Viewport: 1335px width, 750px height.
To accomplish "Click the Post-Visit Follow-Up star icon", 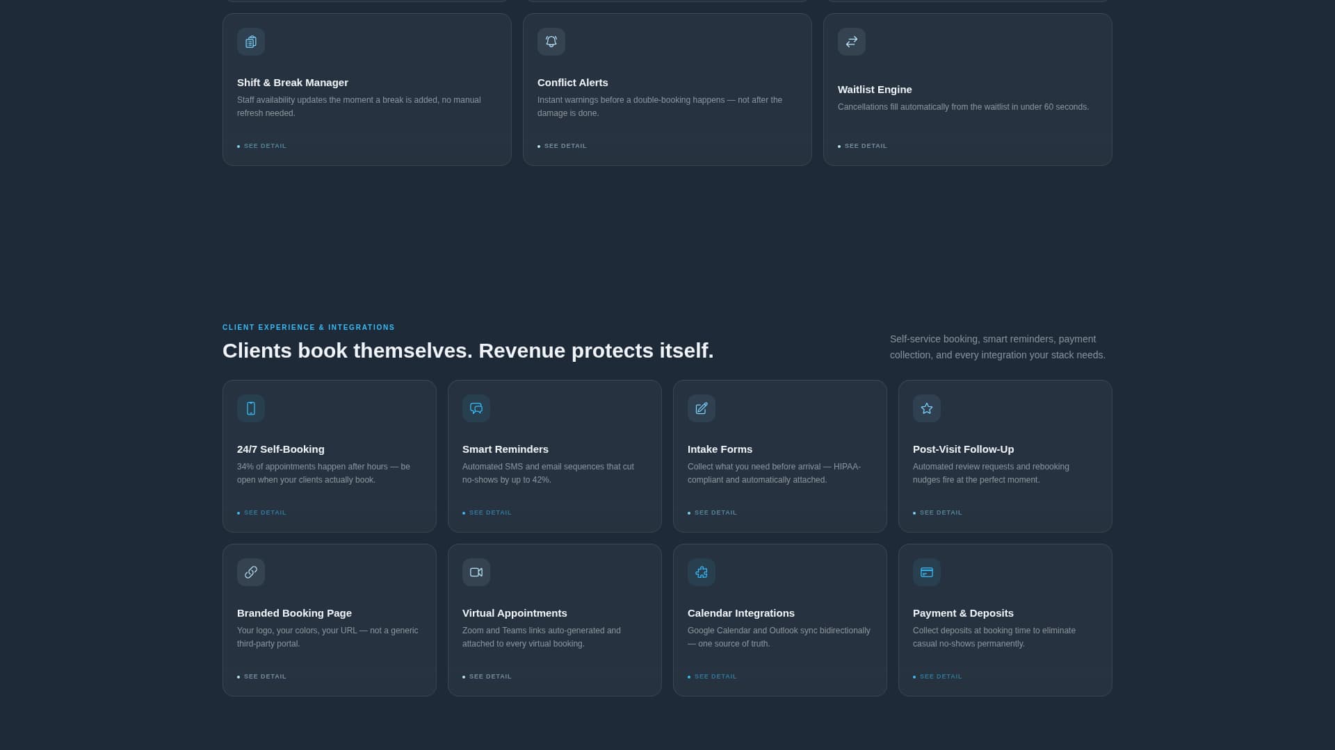I will pos(926,408).
